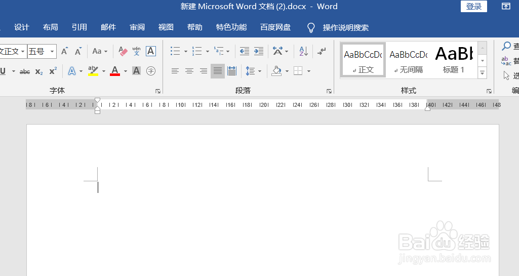The width and height of the screenshot is (519, 276).
Task: Open the 帮助 tab
Action: point(195,27)
